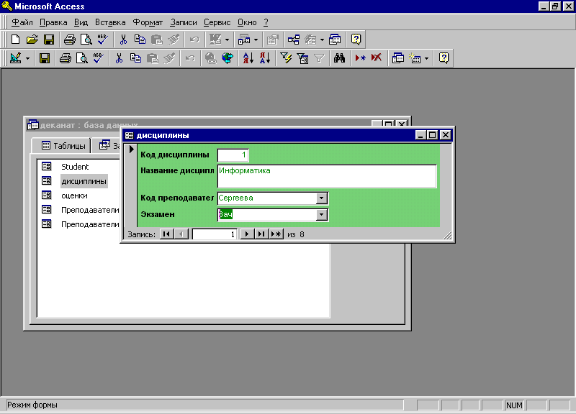Expand New Object dropdown in the Database toolbar
This screenshot has width=576, height=414.
pyautogui.click(x=322, y=40)
